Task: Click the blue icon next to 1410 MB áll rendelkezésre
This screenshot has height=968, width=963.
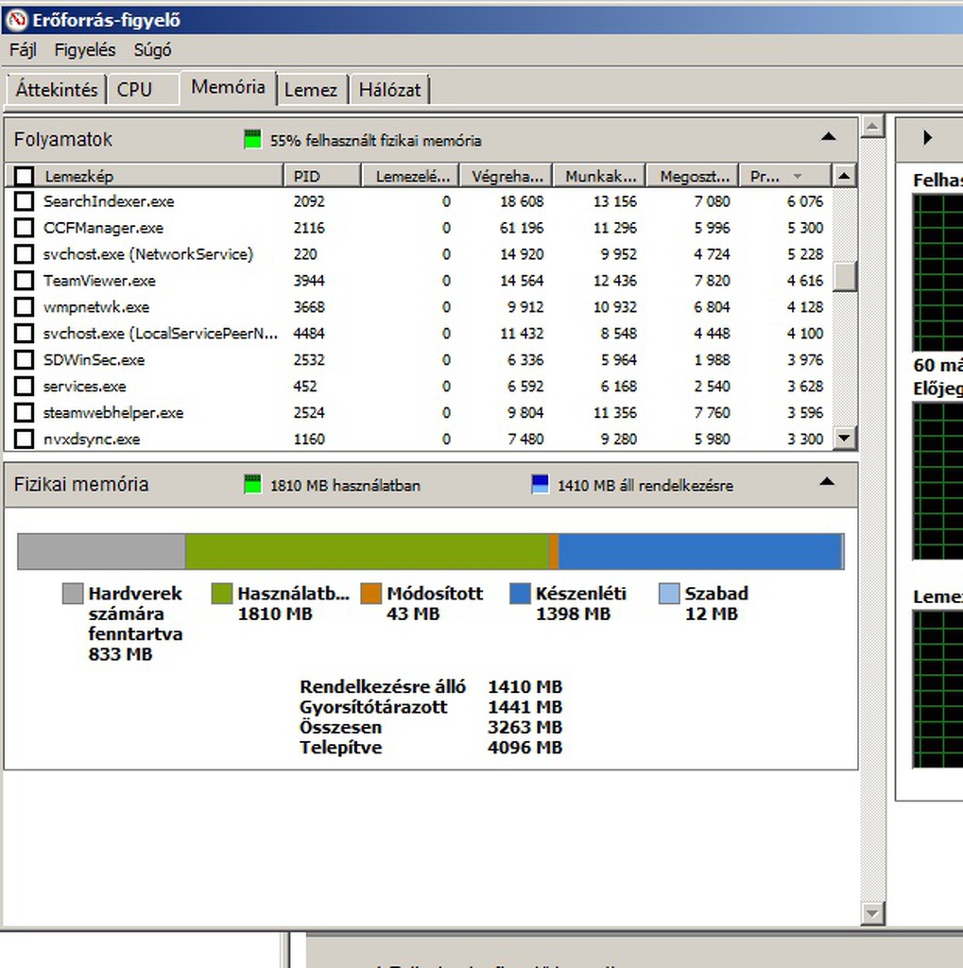Action: click(x=541, y=484)
